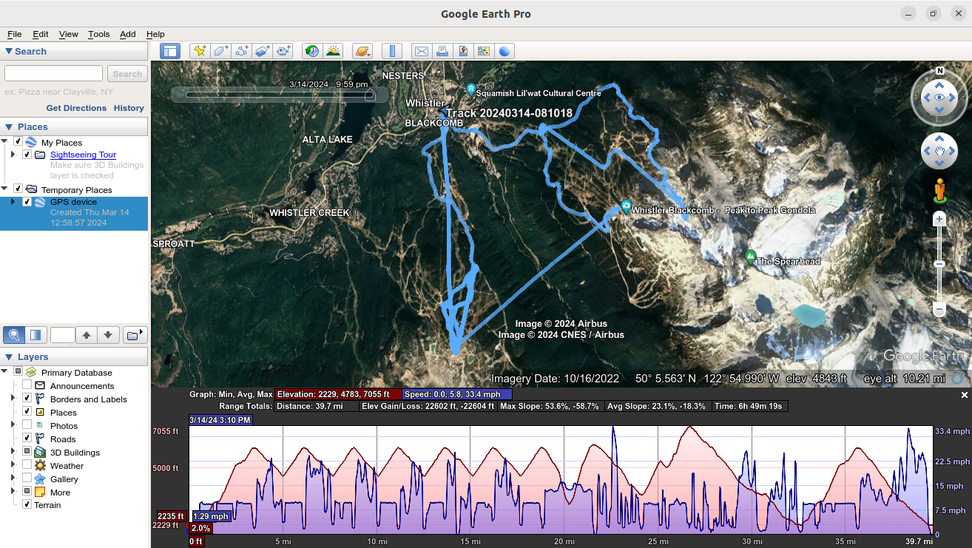
Task: Expand the Gallery layer group
Action: pos(13,478)
